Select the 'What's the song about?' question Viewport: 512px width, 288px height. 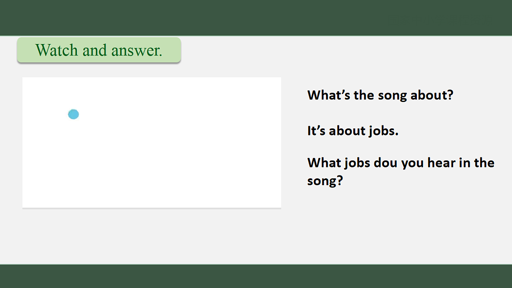coord(380,95)
